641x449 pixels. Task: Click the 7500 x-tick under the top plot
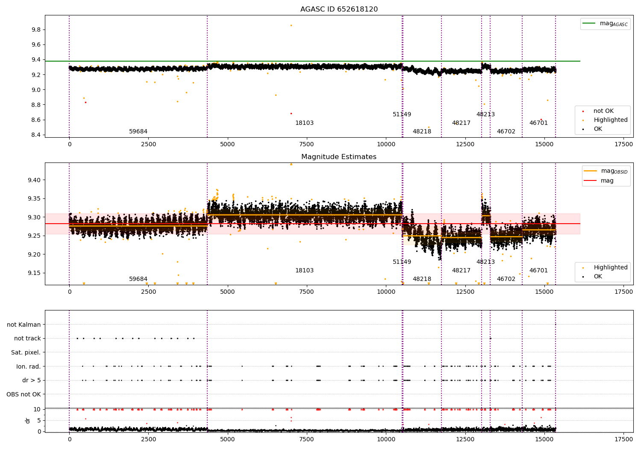tap(306, 145)
